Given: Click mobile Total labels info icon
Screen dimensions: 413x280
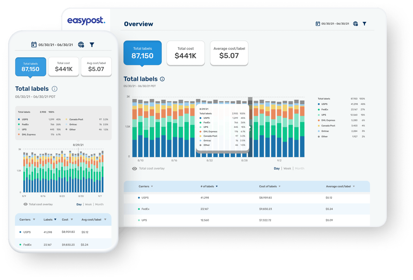Looking at the screenshot, I should pos(54,89).
